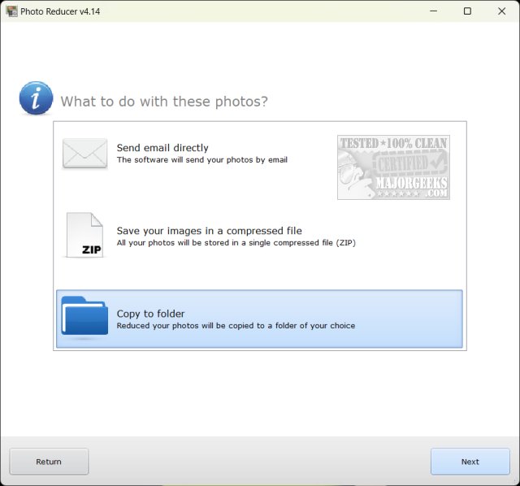Image resolution: width=520 pixels, height=486 pixels.
Task: Minimize the Photo Reducer window
Action: coord(430,11)
